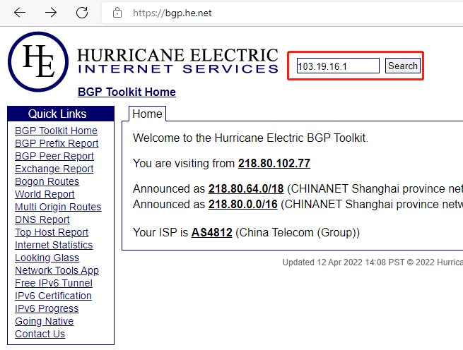Click the Search button
463x350 pixels.
[x=403, y=66]
